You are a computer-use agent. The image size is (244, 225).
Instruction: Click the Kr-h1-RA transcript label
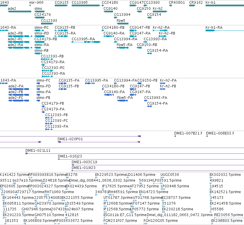214,28
